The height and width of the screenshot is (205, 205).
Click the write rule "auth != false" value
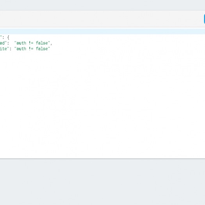pyautogui.click(x=32, y=49)
